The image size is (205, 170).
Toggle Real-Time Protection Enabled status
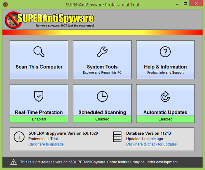39,119
